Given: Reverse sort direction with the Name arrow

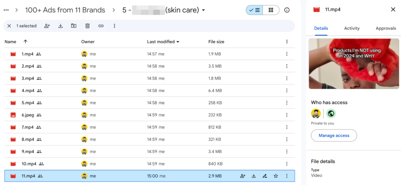Looking at the screenshot, I should coord(25,41).
